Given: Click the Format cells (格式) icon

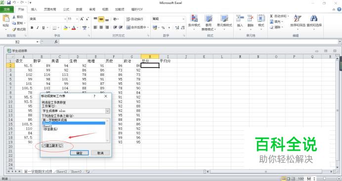Looking at the screenshot, I should click(261, 18).
